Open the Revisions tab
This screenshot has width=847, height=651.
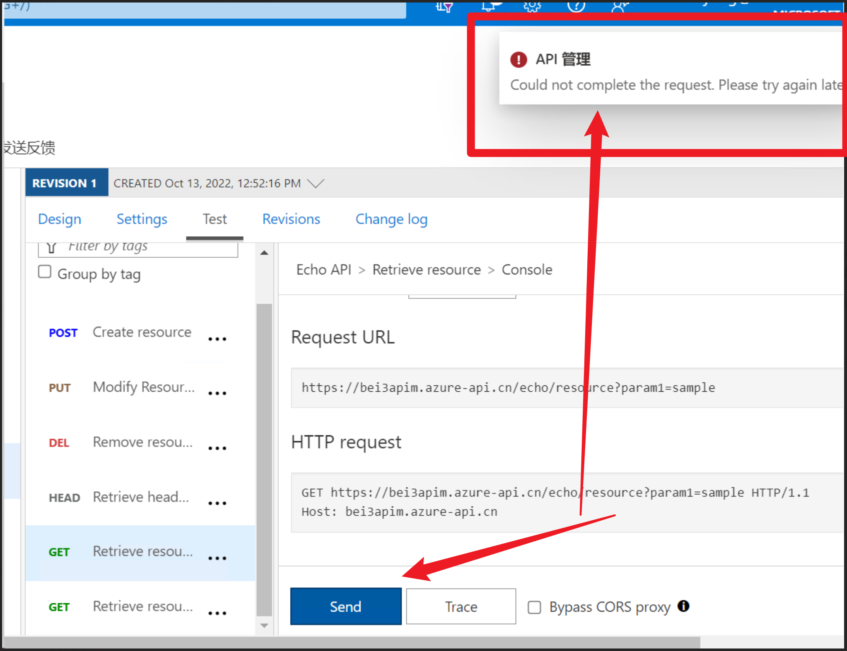tap(291, 219)
